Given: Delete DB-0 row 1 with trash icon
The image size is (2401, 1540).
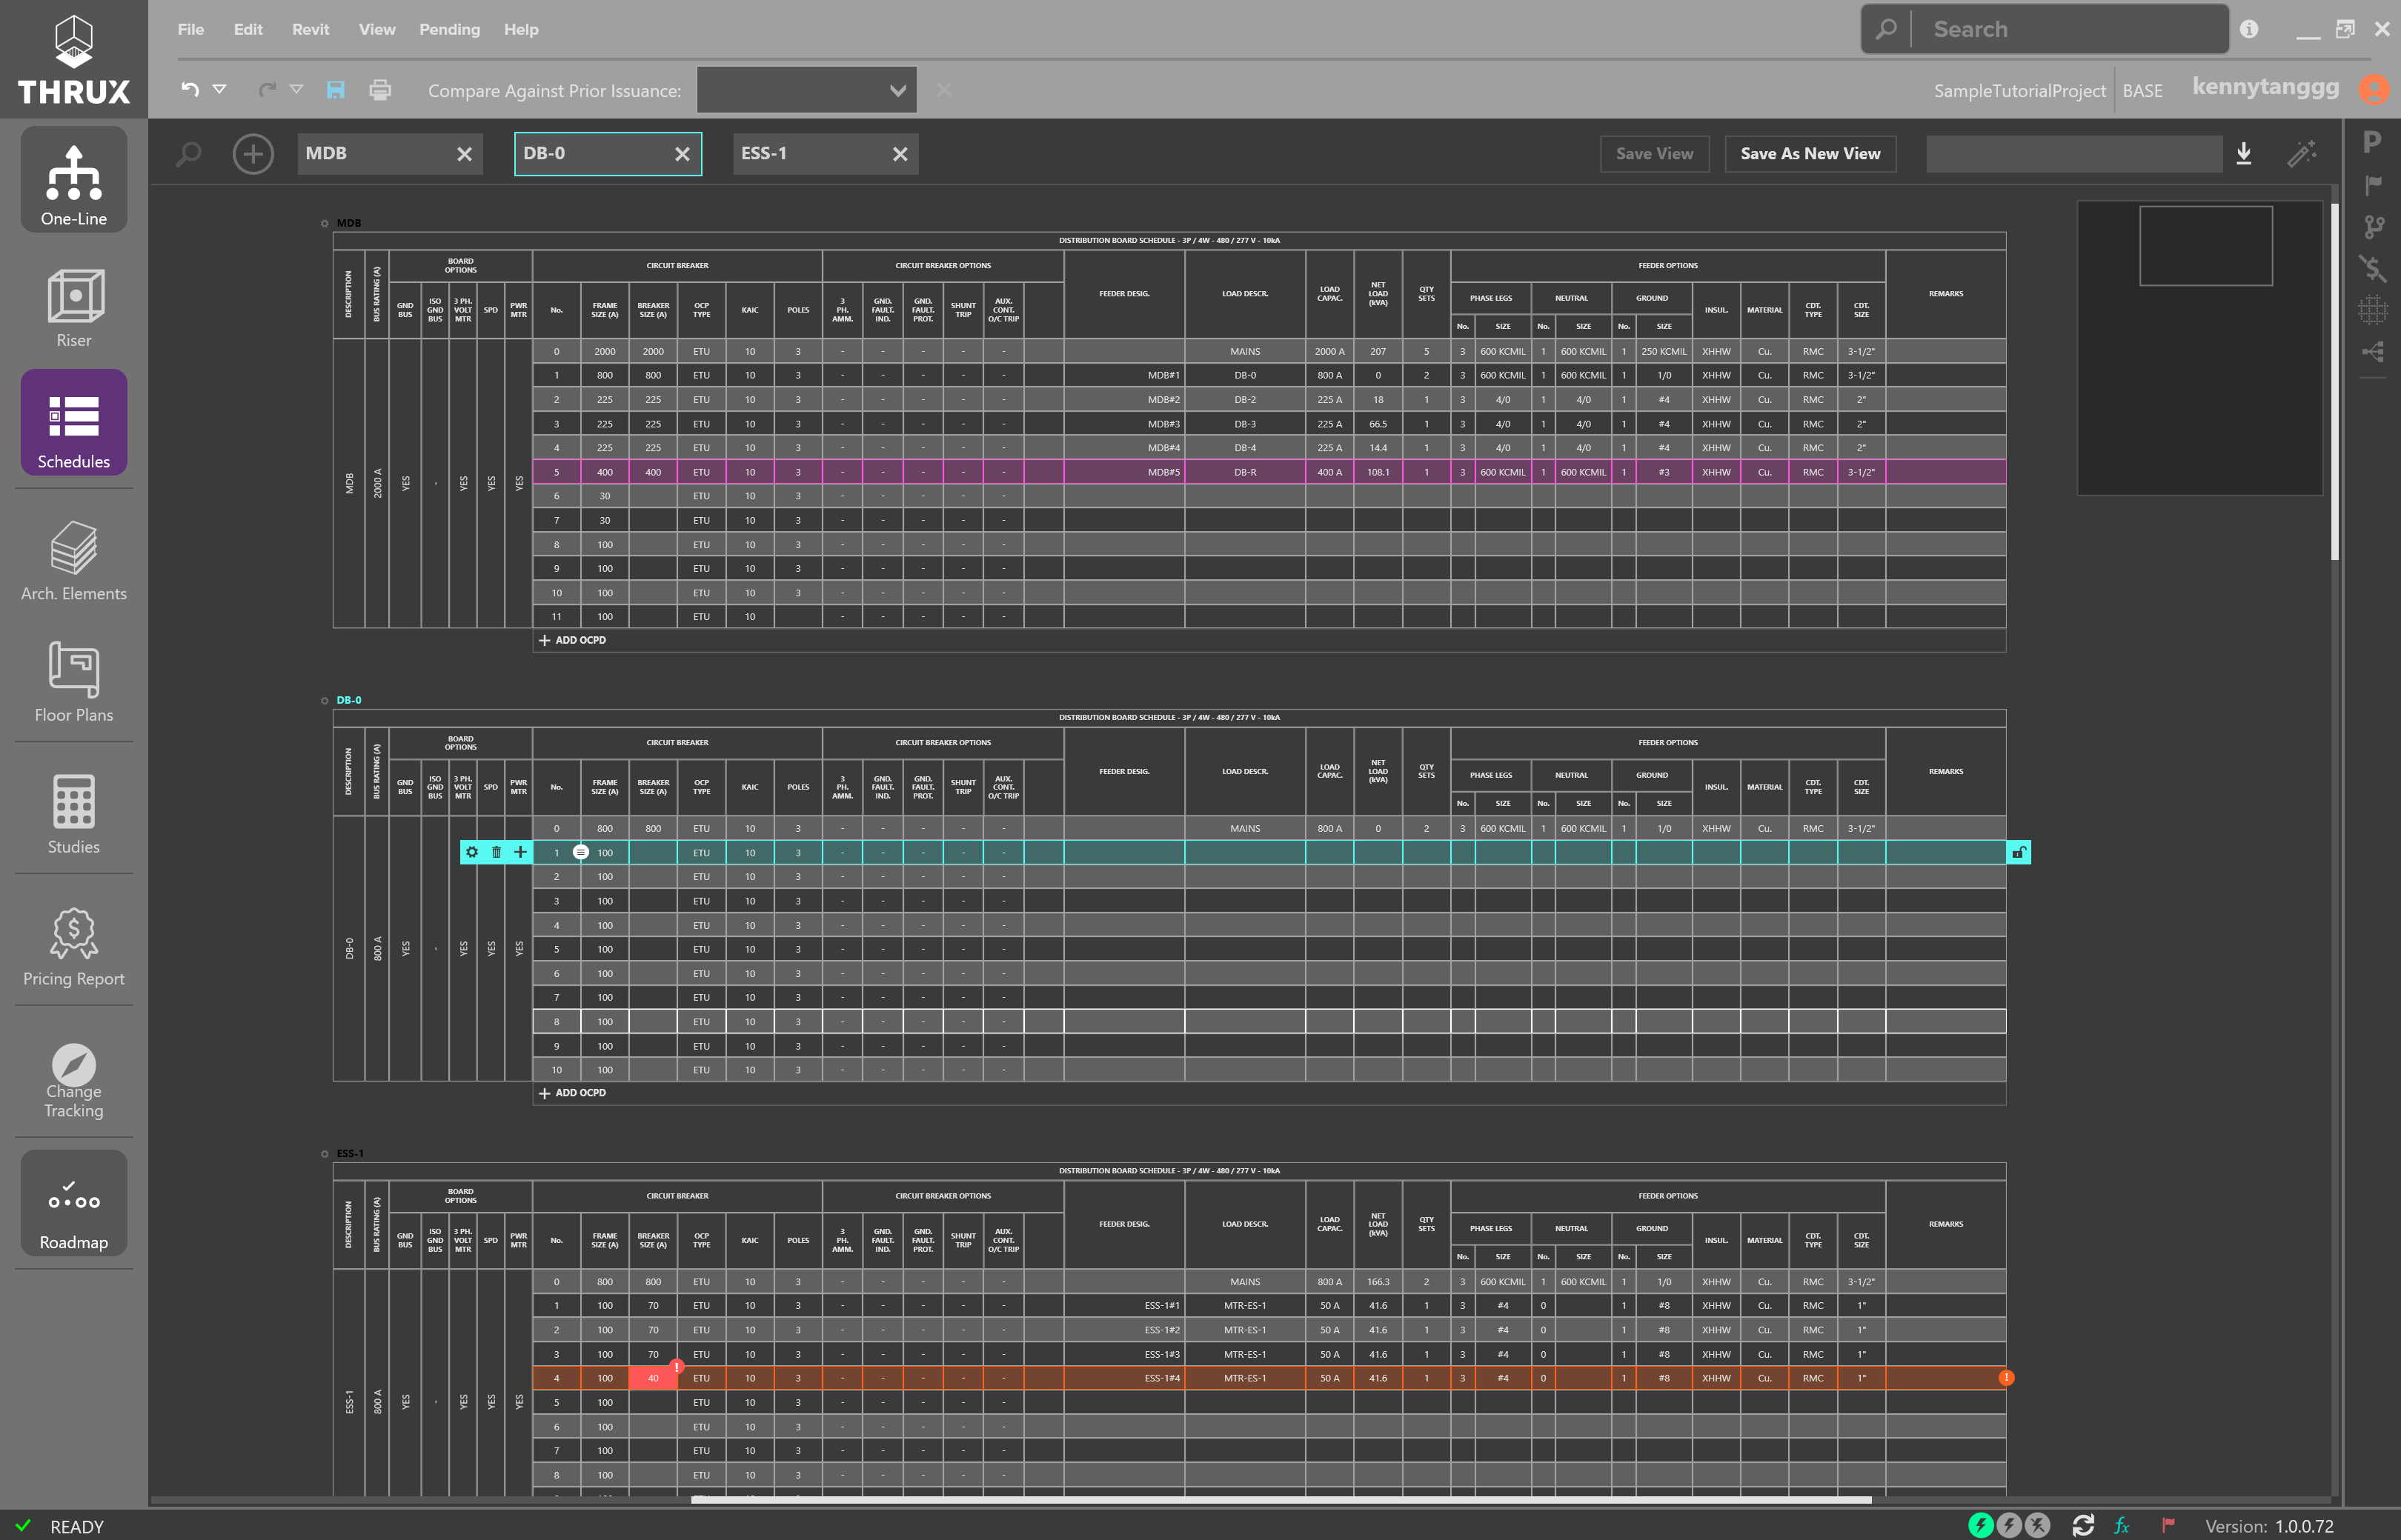Looking at the screenshot, I should tap(497, 852).
